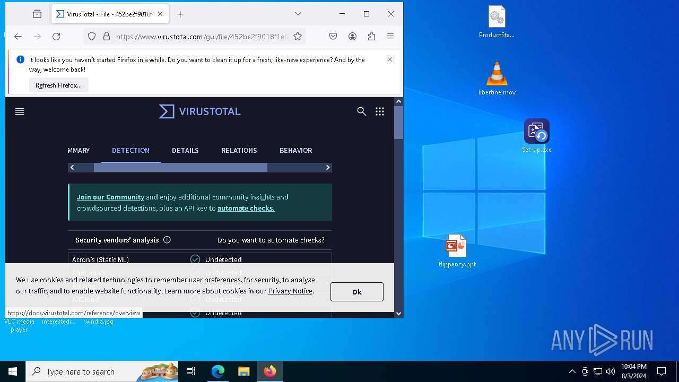Click the tracking protection shield icon
Screen dimensions: 679x382
point(92,36)
